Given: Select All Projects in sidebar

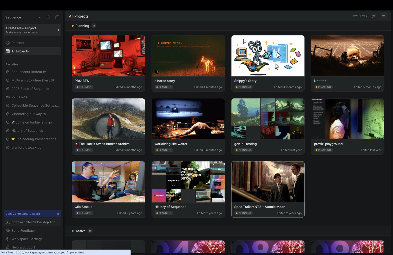Looking at the screenshot, I should (x=32, y=51).
